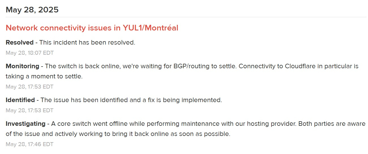The width and height of the screenshot is (368, 154).
Task: Click 'taking a moment to settle' text
Action: tap(43, 76)
